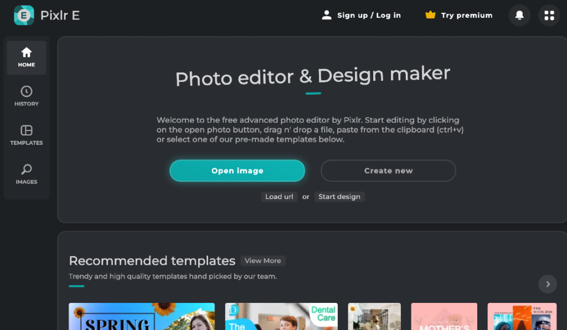Screen dimensions: 567x330
Task: Open the Home panel in the sidebar
Action: pos(26,57)
